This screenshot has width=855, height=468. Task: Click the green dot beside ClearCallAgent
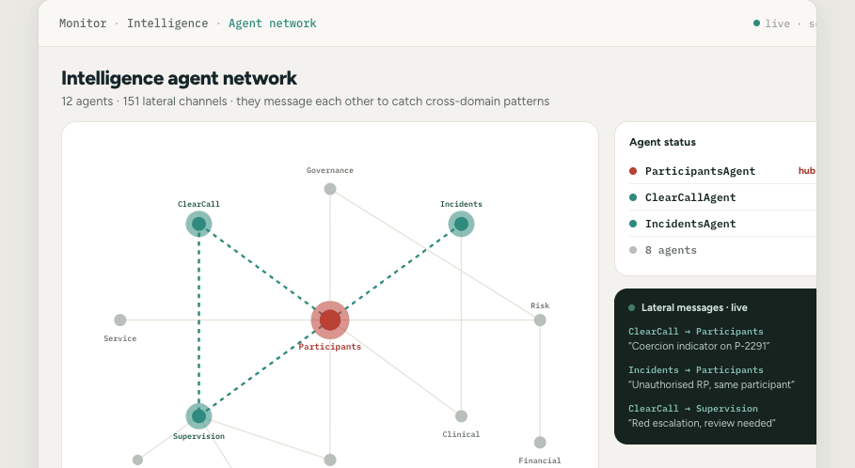[x=633, y=197]
